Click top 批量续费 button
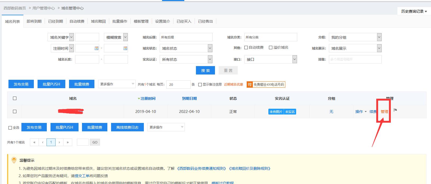The image size is (431, 184). (82, 84)
